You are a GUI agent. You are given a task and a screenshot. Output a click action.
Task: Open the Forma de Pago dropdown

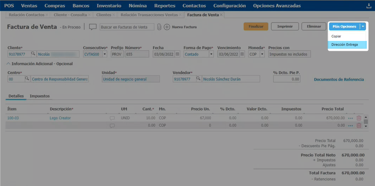[x=211, y=54]
